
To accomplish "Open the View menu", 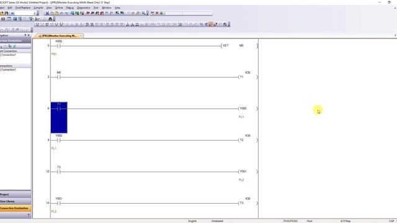I will pyautogui.click(x=49, y=8).
